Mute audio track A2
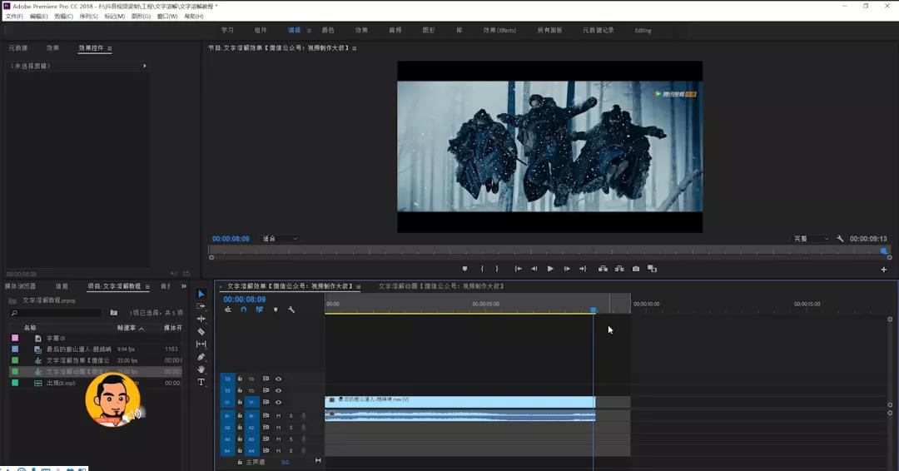Image resolution: width=899 pixels, height=471 pixels. point(279,428)
